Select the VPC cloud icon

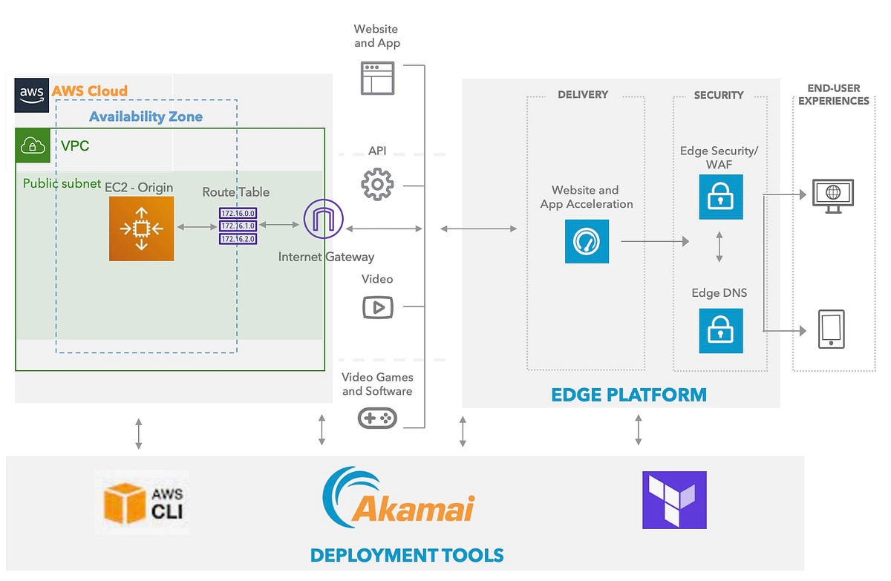tap(31, 144)
